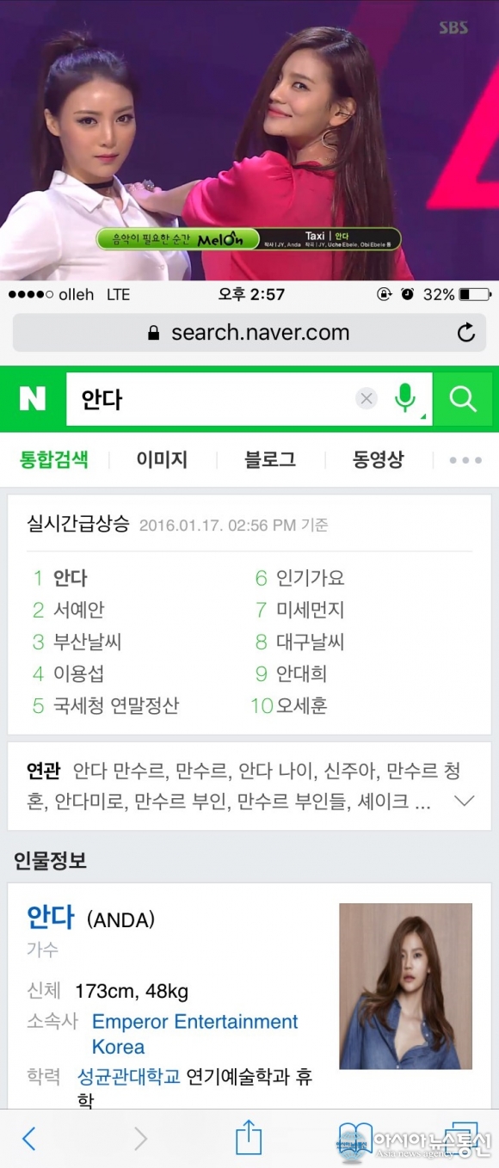Open the 동영상 tab
Screen dimensions: 499x1168
point(378,459)
